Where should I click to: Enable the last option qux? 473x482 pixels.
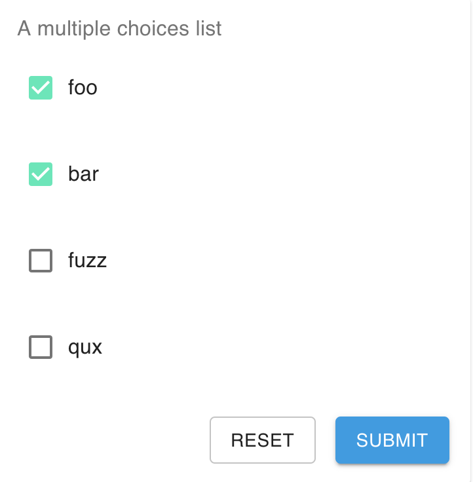click(41, 347)
